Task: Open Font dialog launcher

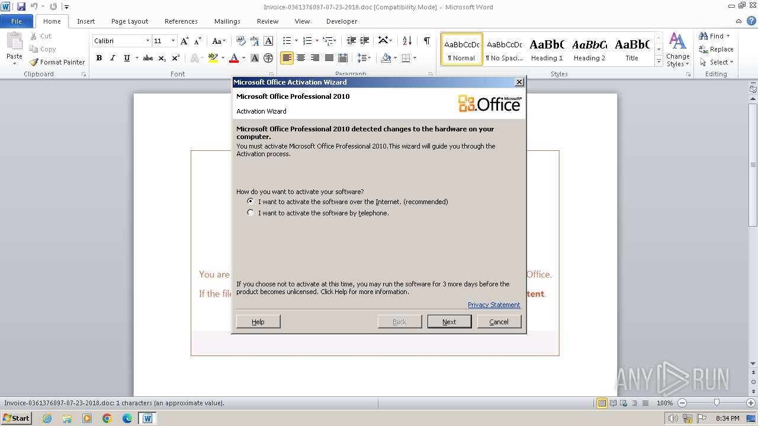Action: click(272, 75)
